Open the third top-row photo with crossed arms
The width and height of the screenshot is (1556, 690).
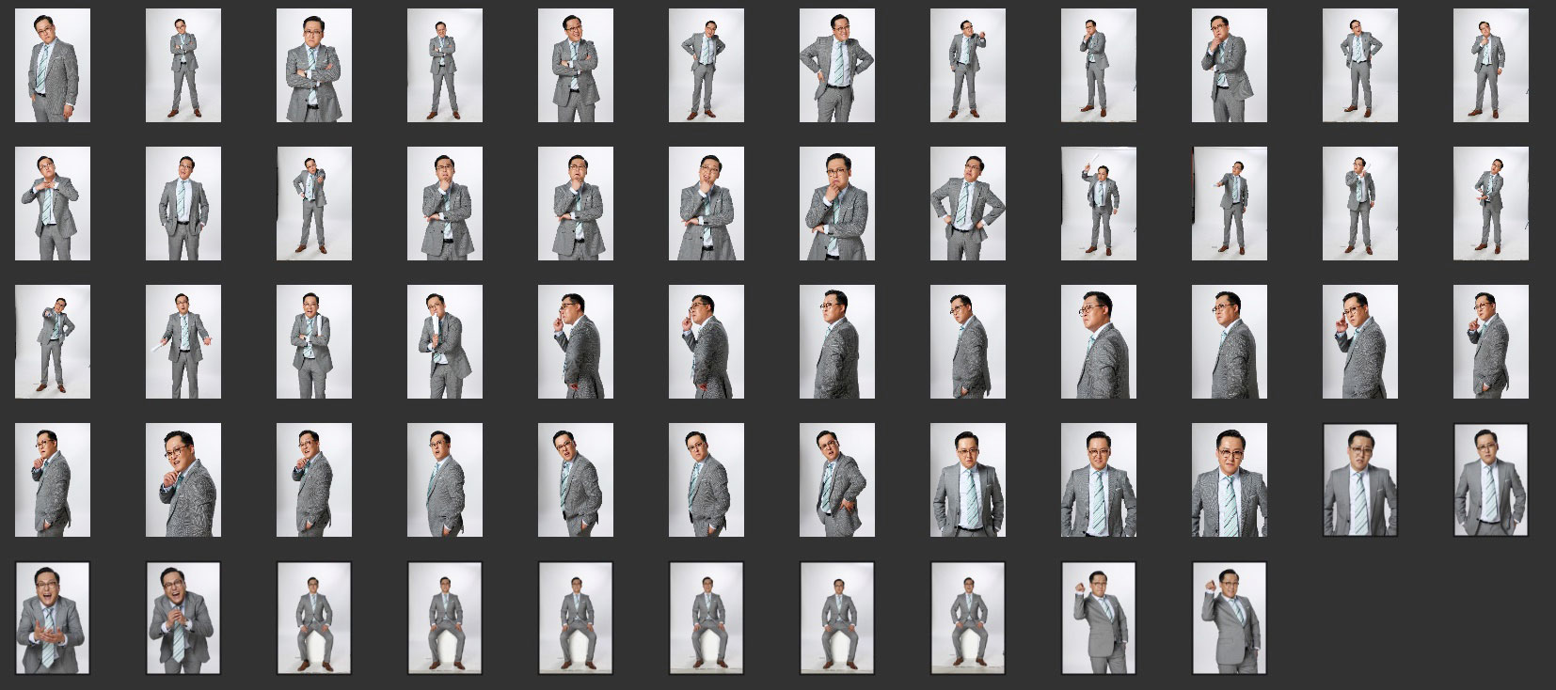pyautogui.click(x=314, y=66)
